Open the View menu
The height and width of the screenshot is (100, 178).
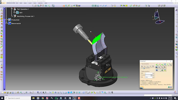(x=25, y=3)
